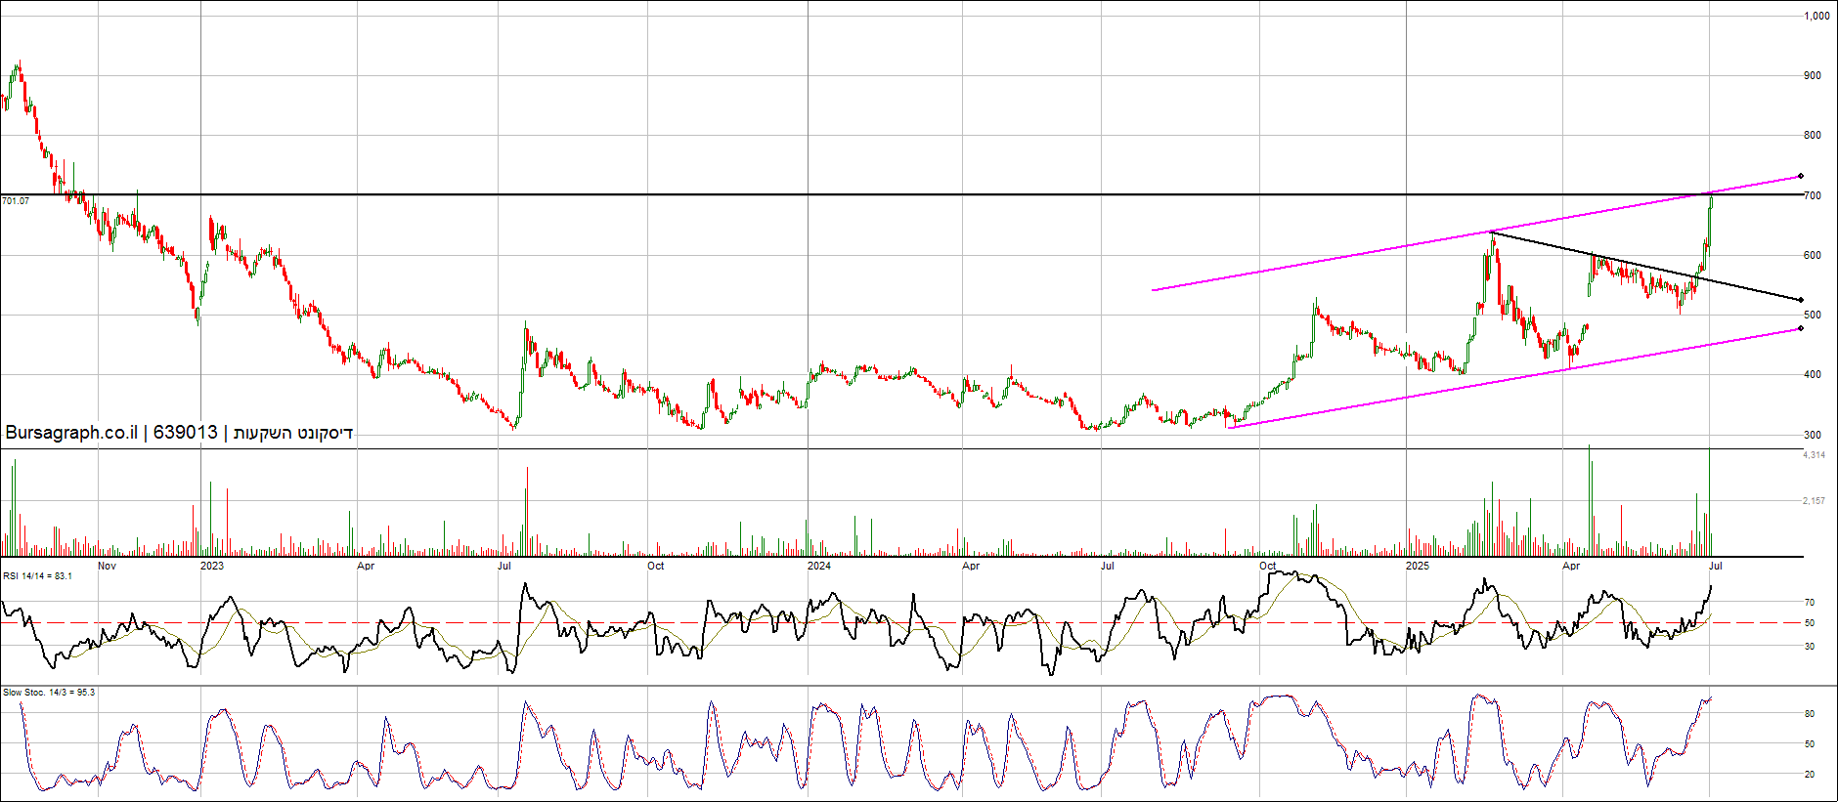Click the Bursagraph.co.il watermark text
1838x802 pixels.
tap(70, 433)
